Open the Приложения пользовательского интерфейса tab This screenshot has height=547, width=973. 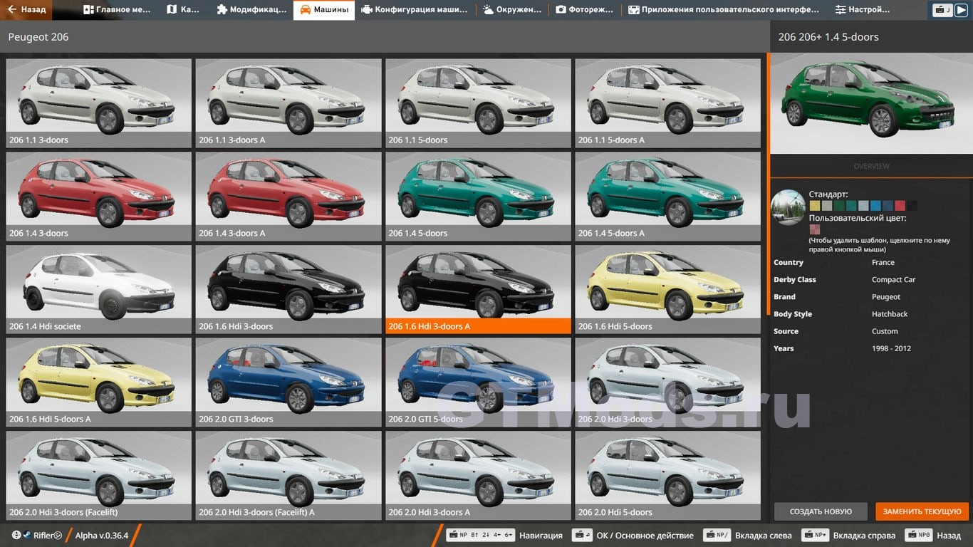724,10
